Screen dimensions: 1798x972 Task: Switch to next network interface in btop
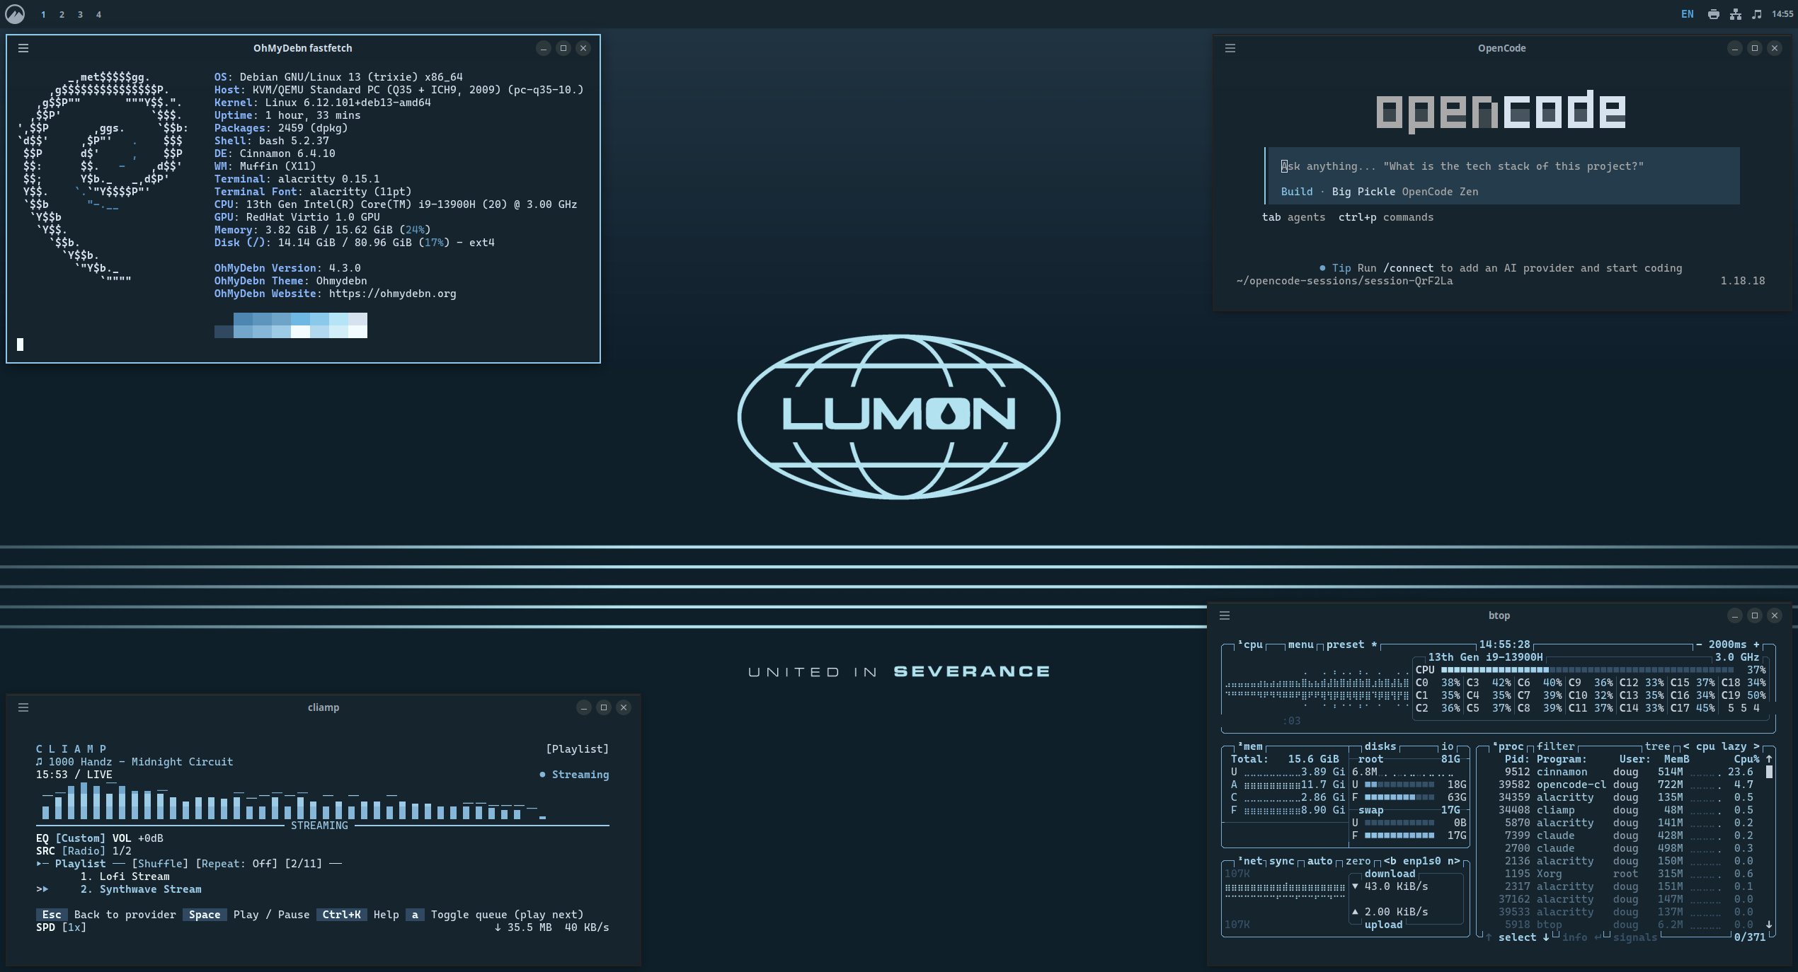[1454, 861]
